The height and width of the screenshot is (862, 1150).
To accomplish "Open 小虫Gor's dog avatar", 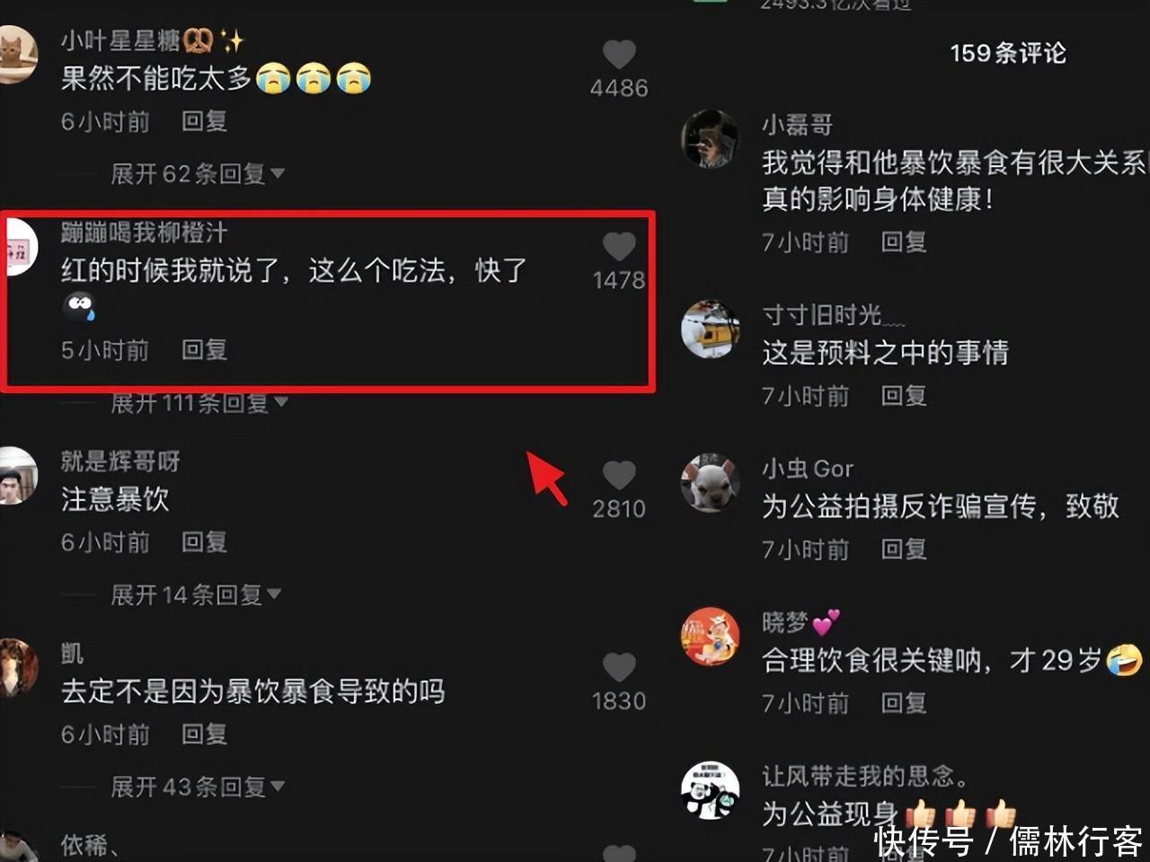I will click(x=710, y=483).
